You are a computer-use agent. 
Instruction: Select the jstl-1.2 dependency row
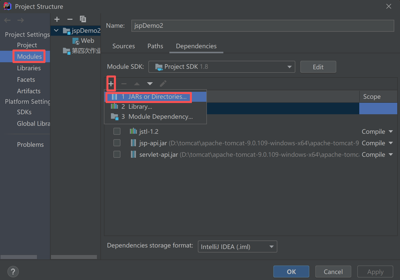point(251,131)
